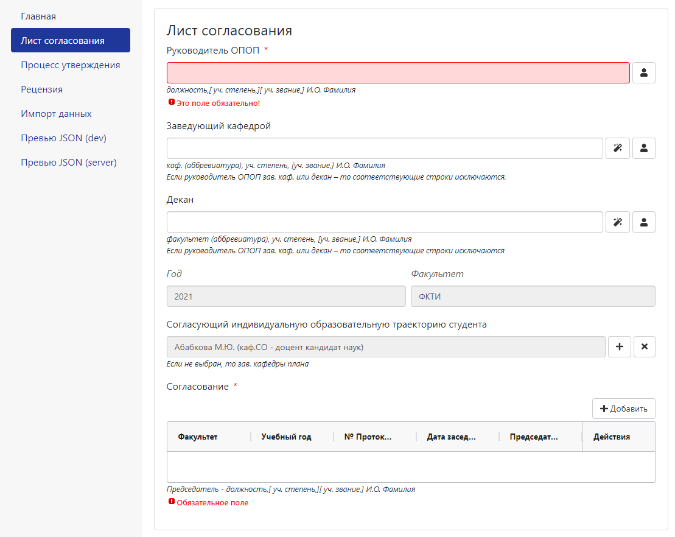Image resolution: width=675 pixels, height=537 pixels.
Task: Open Главная in the sidebar
Action: (x=38, y=16)
